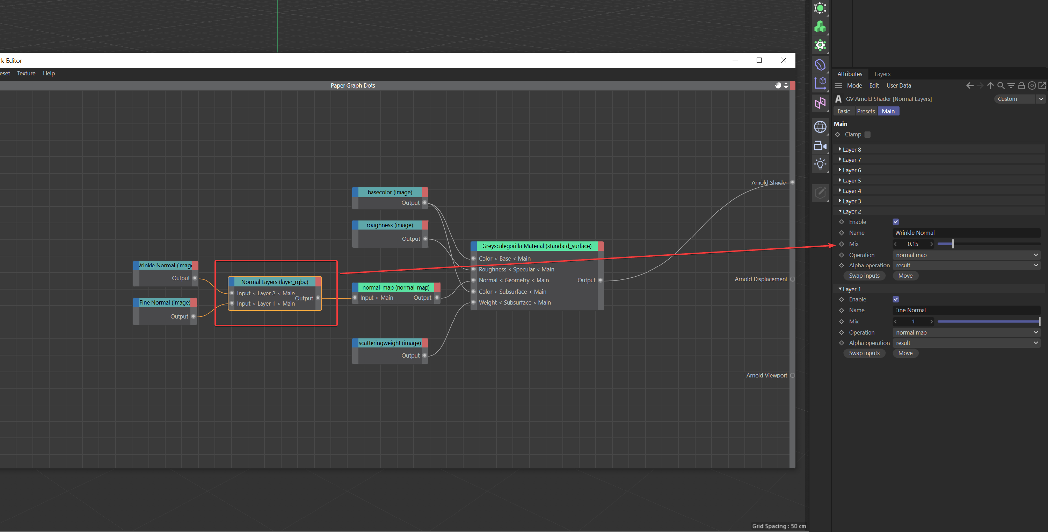Click the camera object icon
The width and height of the screenshot is (1048, 532).
(x=820, y=145)
